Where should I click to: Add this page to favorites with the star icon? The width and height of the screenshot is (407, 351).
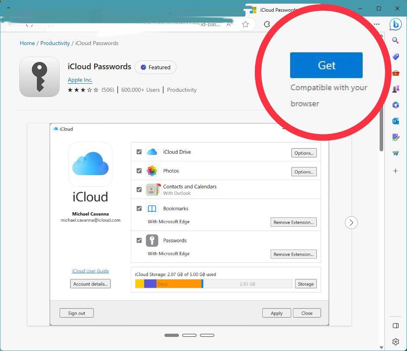[x=245, y=25]
